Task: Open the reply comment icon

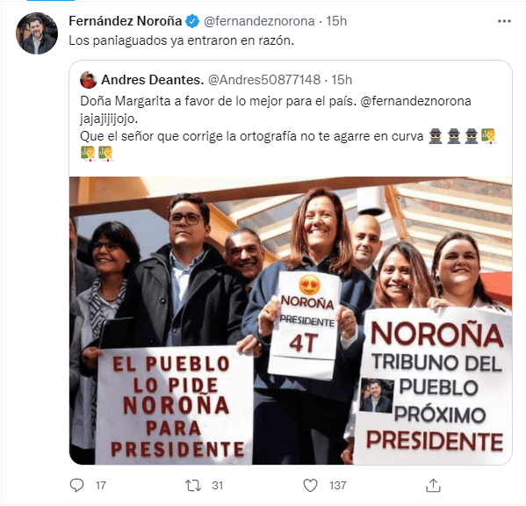Action: pos(76,485)
